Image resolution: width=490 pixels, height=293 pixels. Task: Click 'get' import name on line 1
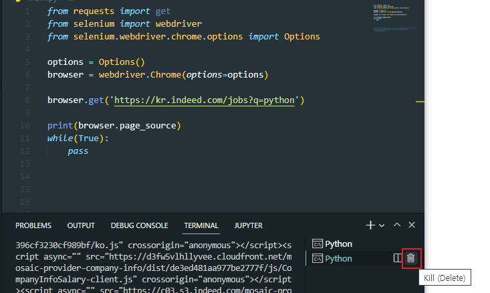tap(163, 11)
